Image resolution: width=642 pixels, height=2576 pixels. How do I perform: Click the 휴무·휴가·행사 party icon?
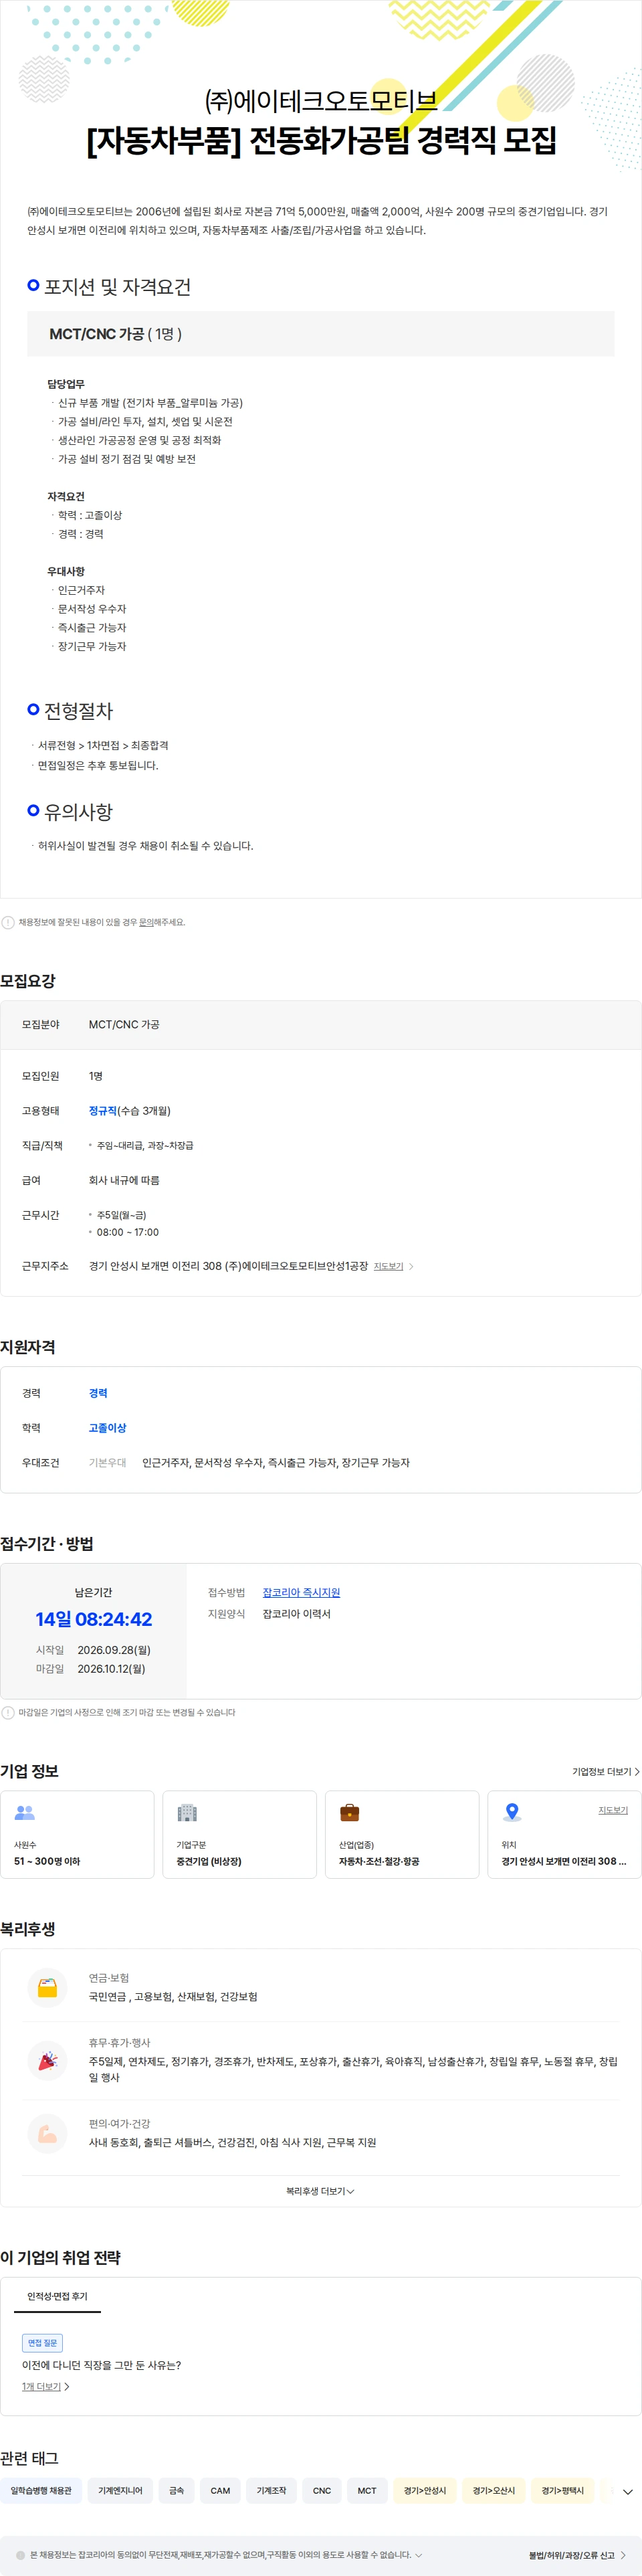point(47,2060)
